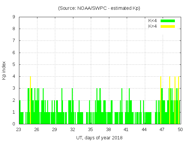Click the 'Kp index' y-axis label
Image resolution: width=190 pixels, height=142 pixels.
4,70
